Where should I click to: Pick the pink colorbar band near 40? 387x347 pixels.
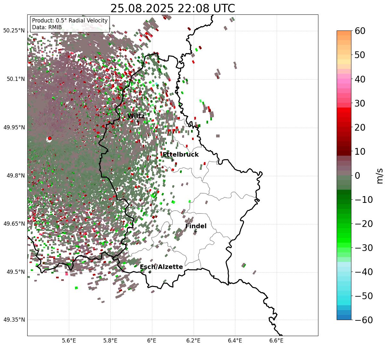tap(344, 81)
